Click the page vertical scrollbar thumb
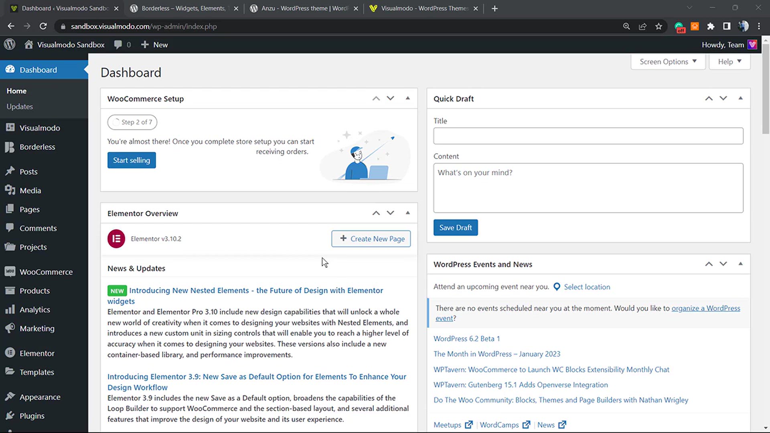Image resolution: width=770 pixels, height=433 pixels. point(766,89)
